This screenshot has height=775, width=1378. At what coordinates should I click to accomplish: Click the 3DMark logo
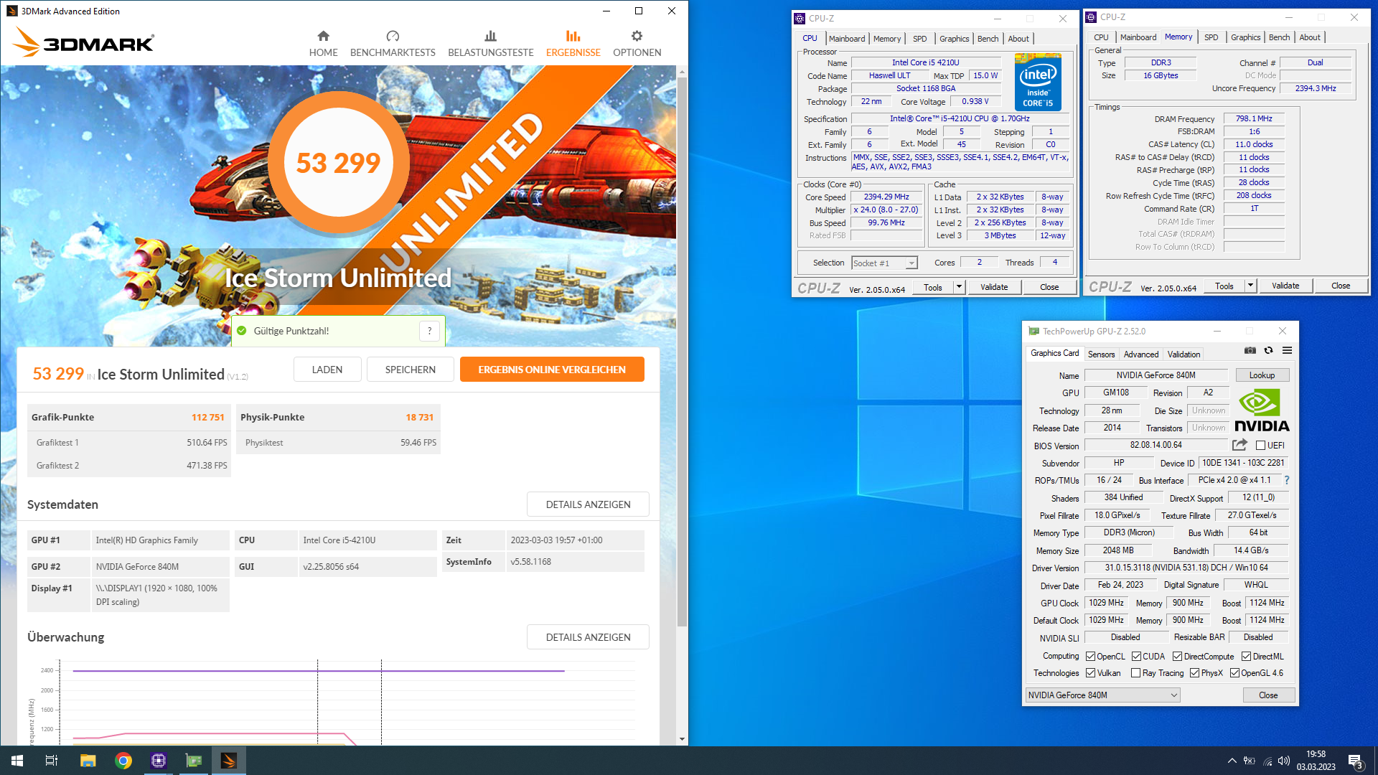[83, 42]
